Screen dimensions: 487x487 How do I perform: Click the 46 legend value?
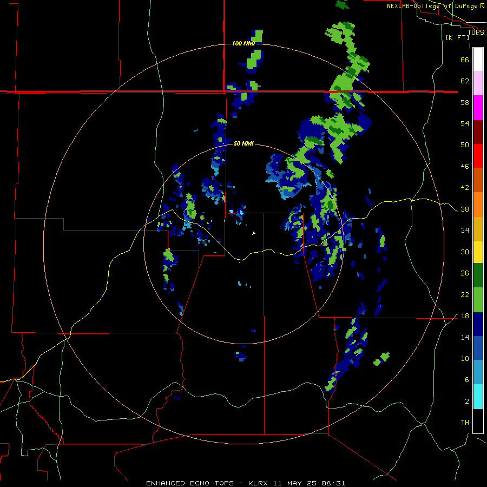(465, 167)
